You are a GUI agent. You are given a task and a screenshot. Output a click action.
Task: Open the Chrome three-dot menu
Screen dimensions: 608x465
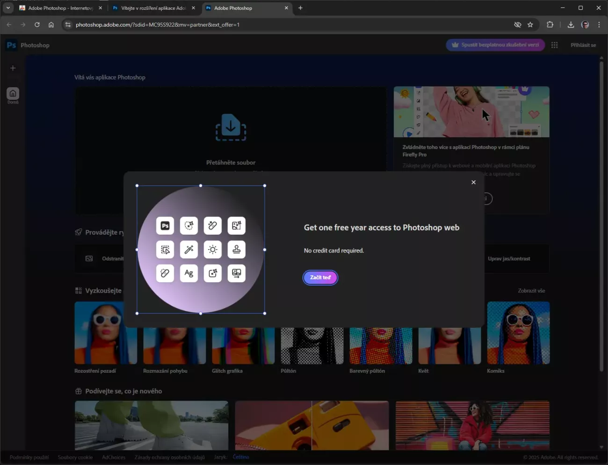pyautogui.click(x=599, y=25)
